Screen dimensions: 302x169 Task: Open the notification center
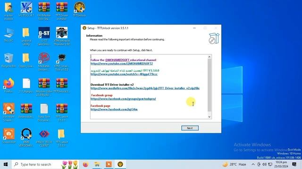294,164
